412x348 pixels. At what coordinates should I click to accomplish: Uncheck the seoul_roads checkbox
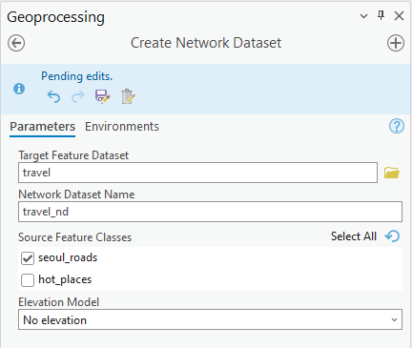(28, 258)
